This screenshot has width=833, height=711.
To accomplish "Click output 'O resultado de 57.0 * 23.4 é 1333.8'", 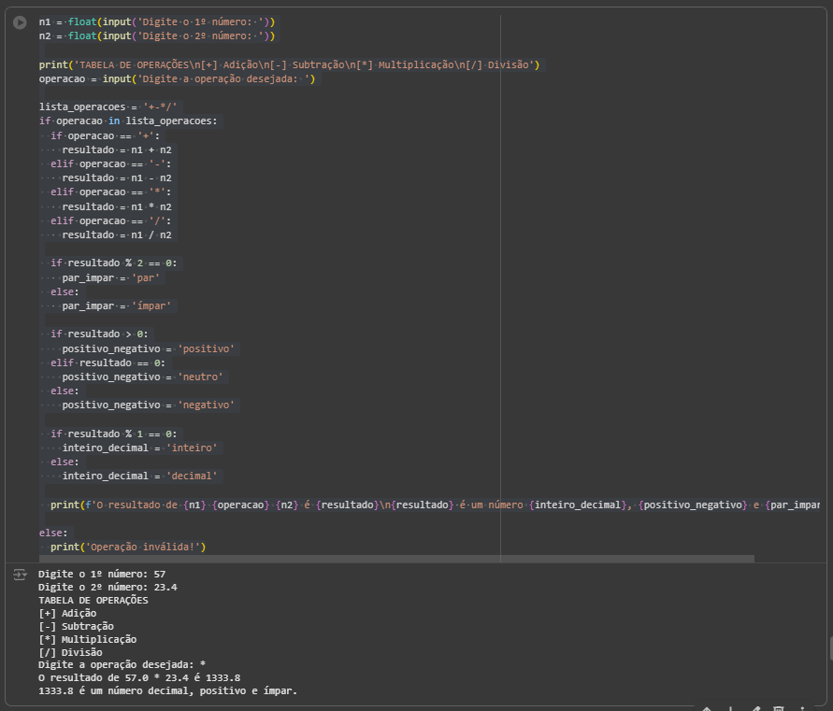I will (x=139, y=678).
